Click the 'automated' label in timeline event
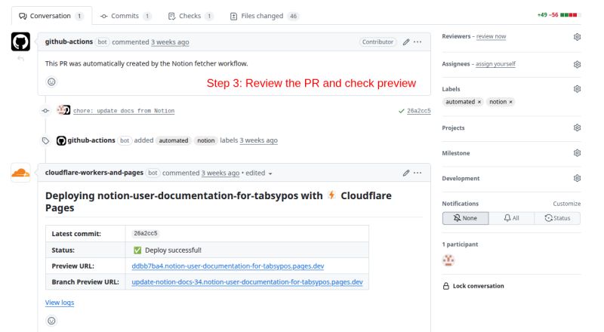 click(174, 140)
